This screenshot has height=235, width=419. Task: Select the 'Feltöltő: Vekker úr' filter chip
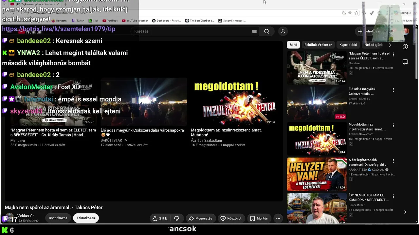(318, 45)
